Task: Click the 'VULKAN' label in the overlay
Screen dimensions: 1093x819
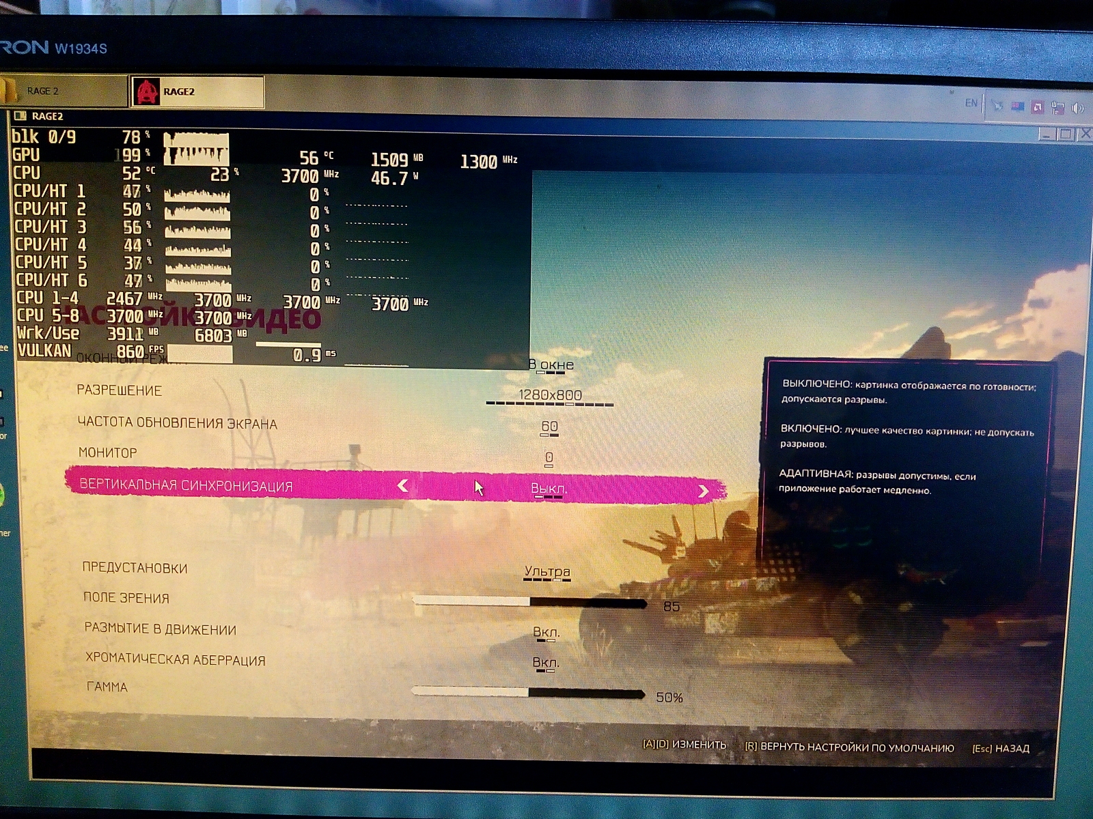Action: coord(44,351)
